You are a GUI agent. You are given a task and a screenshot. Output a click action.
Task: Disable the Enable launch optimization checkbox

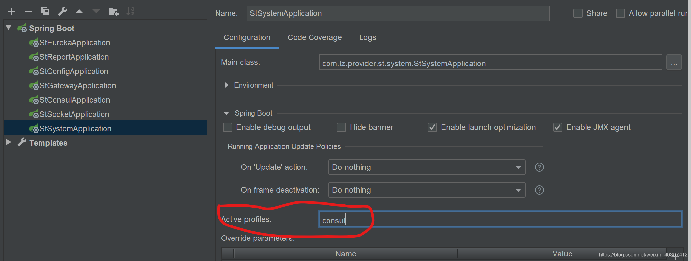coord(432,127)
